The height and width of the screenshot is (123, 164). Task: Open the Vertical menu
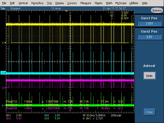pos(23,3)
